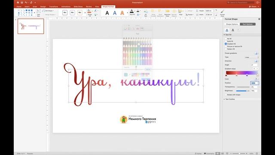275x155 pixels.
Task: Add a gradient stop with plus button
Action: click(254, 68)
